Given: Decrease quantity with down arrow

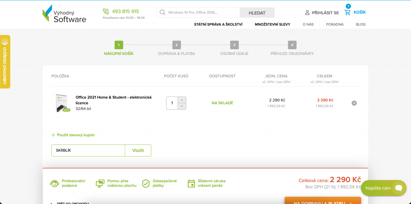Looking at the screenshot, I should [x=182, y=106].
